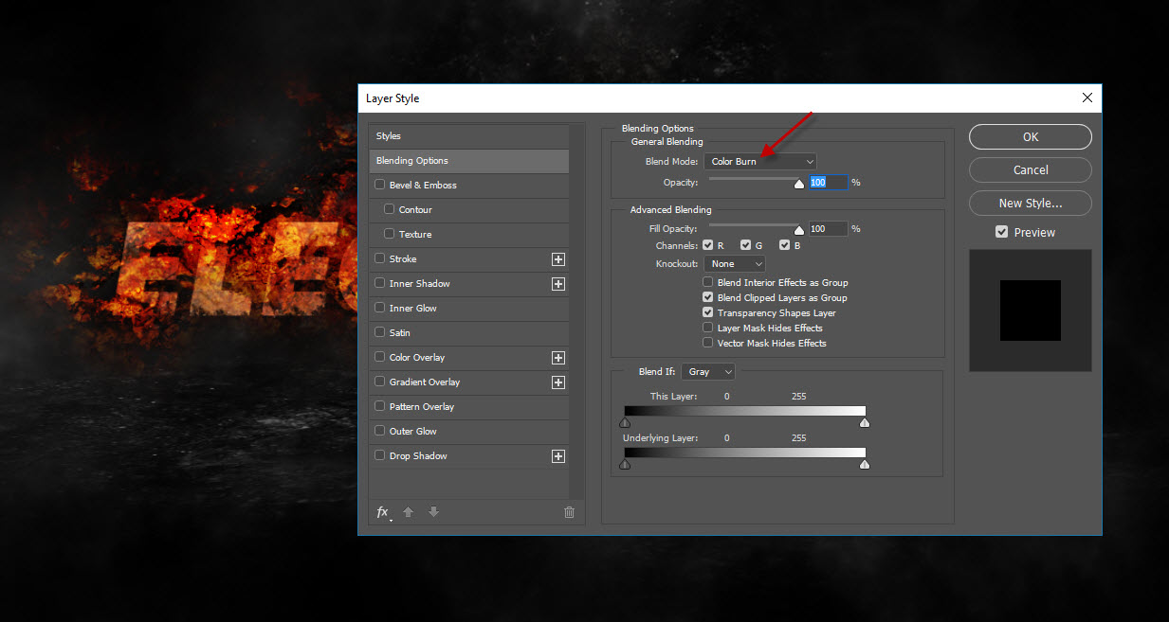
Task: Click the OK button
Action: coord(1030,137)
